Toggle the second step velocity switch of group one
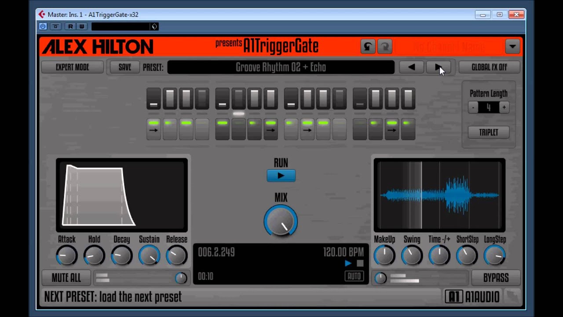The width and height of the screenshot is (563, 317). coord(170,99)
